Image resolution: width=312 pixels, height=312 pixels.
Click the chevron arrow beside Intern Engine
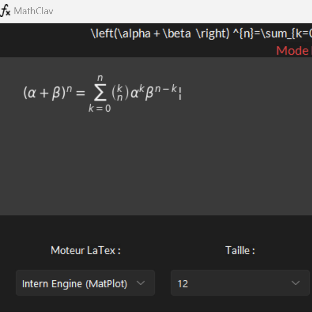coord(141,282)
